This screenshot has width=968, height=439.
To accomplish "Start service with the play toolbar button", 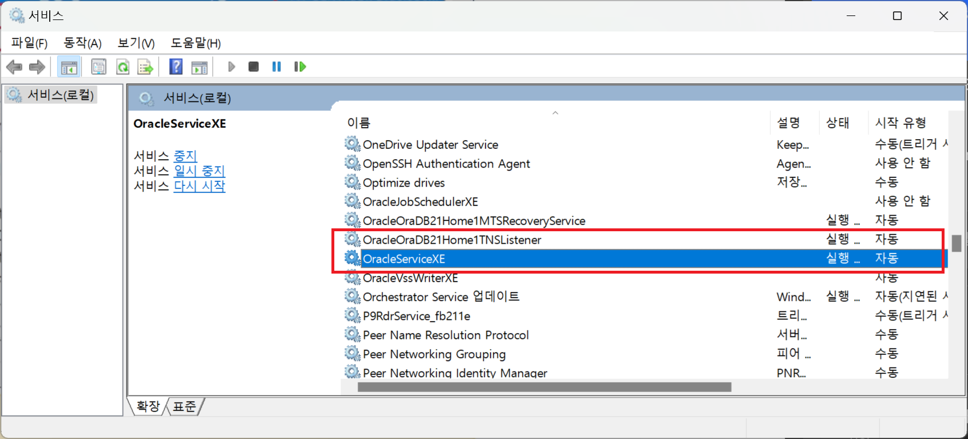I will click(x=231, y=67).
